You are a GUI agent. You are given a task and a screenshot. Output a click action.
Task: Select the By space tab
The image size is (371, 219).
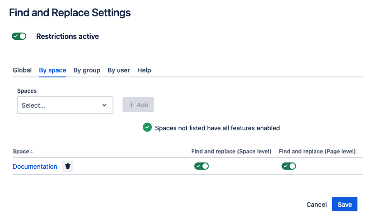(x=52, y=70)
